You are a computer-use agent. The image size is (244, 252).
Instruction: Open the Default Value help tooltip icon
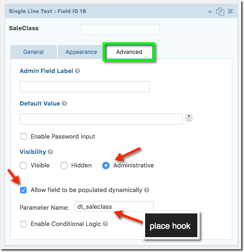pyautogui.click(x=64, y=104)
